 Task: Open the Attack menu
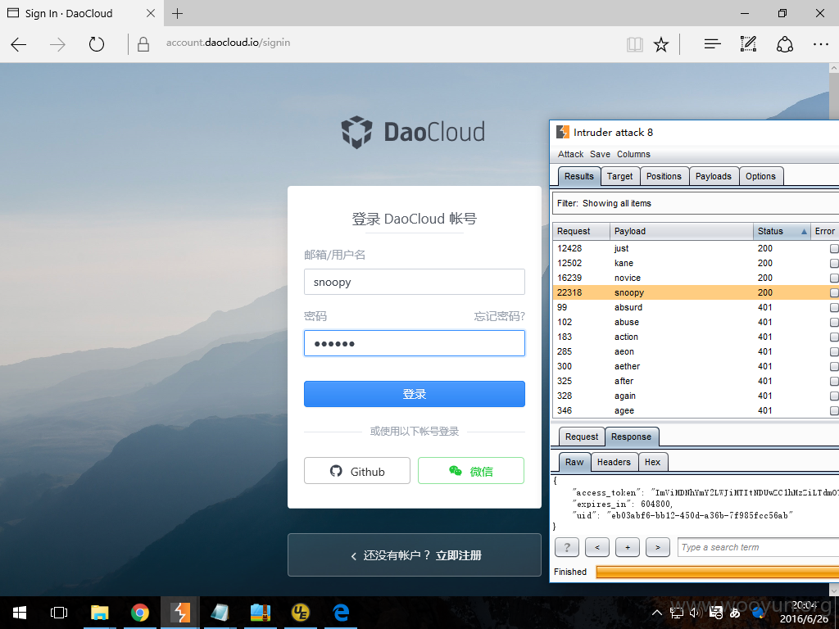coord(570,154)
